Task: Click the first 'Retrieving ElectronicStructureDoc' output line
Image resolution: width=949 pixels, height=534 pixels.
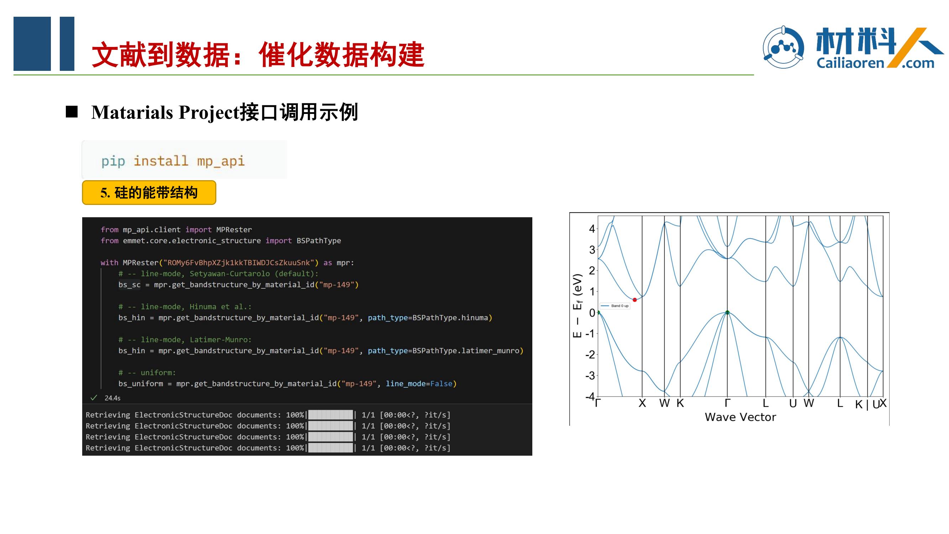Action: point(268,415)
